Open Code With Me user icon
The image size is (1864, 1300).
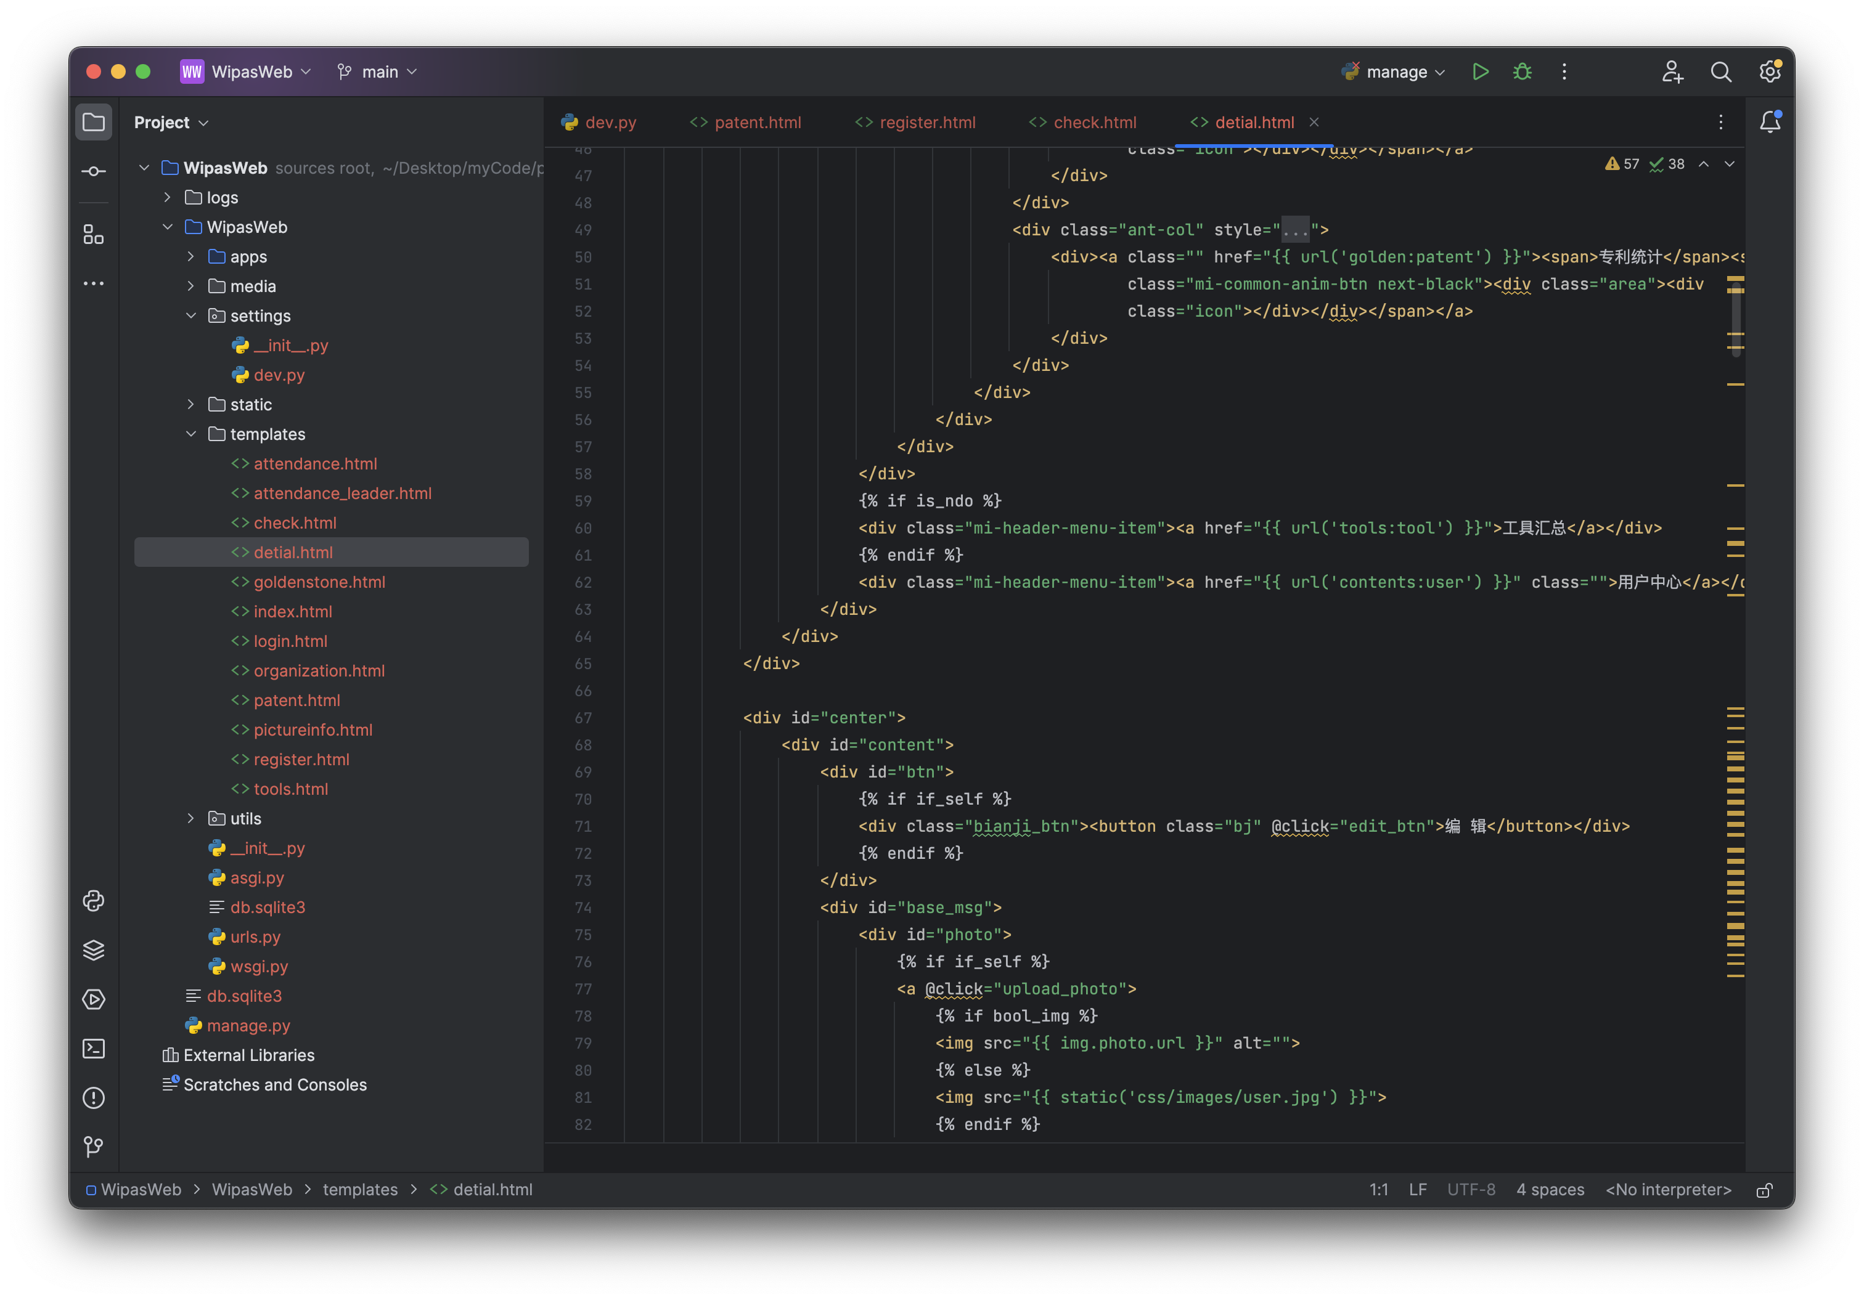click(1672, 71)
